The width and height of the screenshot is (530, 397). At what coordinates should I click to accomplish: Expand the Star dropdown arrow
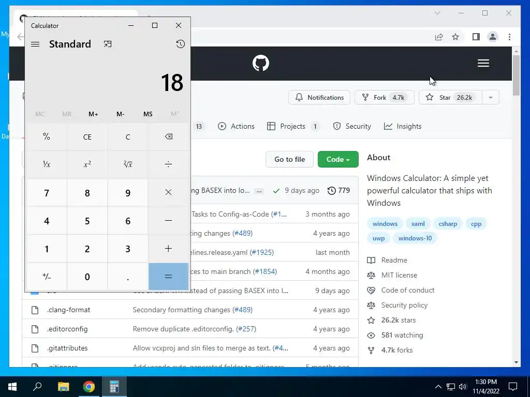491,98
